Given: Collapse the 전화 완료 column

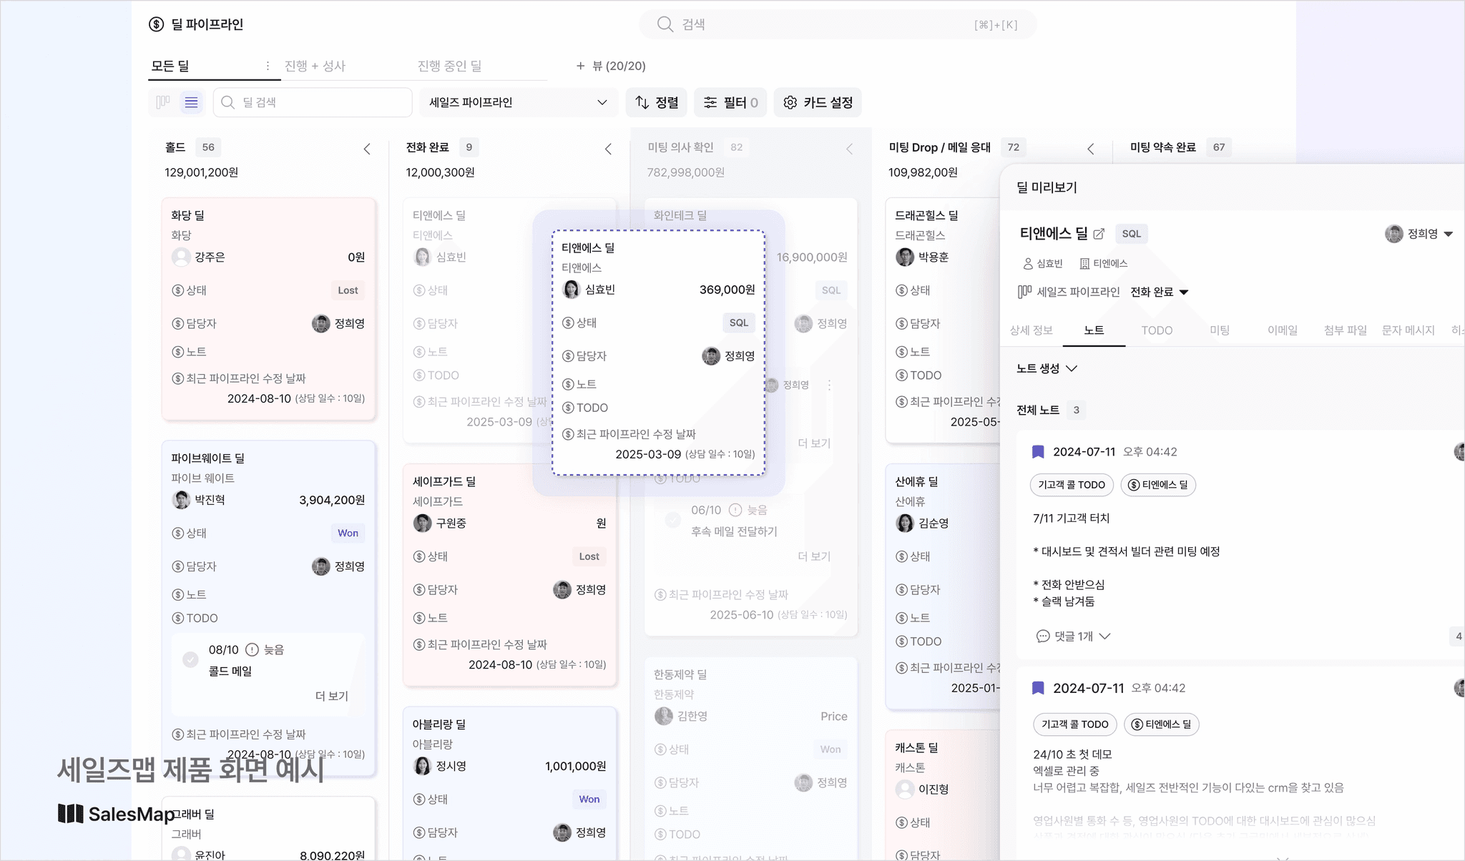Looking at the screenshot, I should click(608, 149).
